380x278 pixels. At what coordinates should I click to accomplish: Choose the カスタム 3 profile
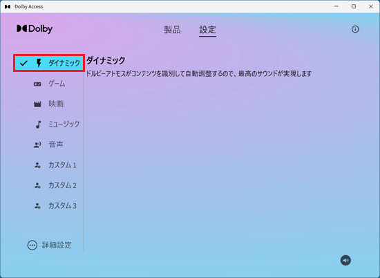pyautogui.click(x=62, y=206)
